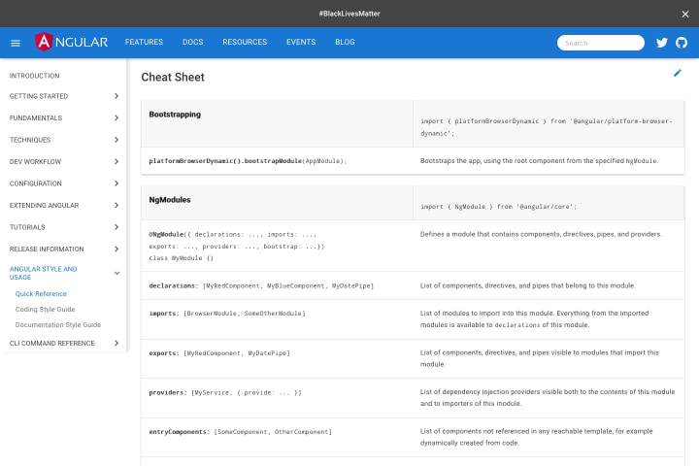Expand the EXTENDING ANGULAR section chevron

tap(116, 206)
